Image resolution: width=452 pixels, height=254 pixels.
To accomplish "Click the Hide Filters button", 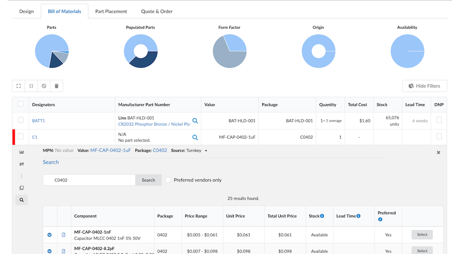I will click(424, 86).
